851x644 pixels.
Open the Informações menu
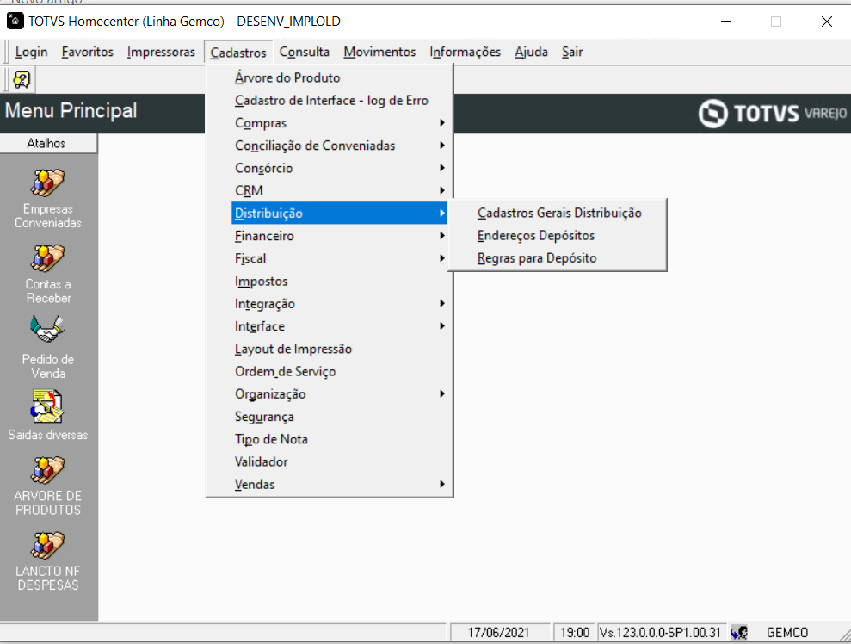coord(466,53)
